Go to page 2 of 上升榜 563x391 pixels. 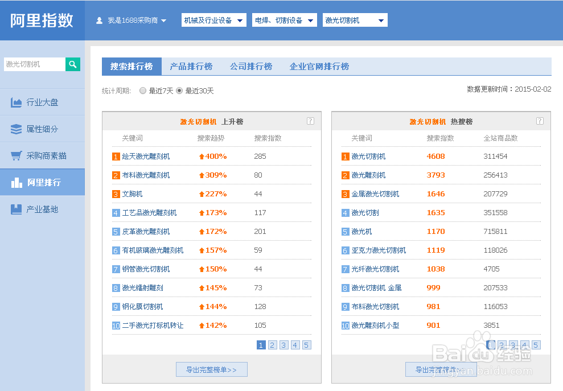[x=273, y=345]
